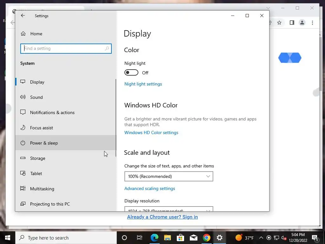Show hidden system tray icons
The height and width of the screenshot is (244, 325).
click(x=261, y=238)
